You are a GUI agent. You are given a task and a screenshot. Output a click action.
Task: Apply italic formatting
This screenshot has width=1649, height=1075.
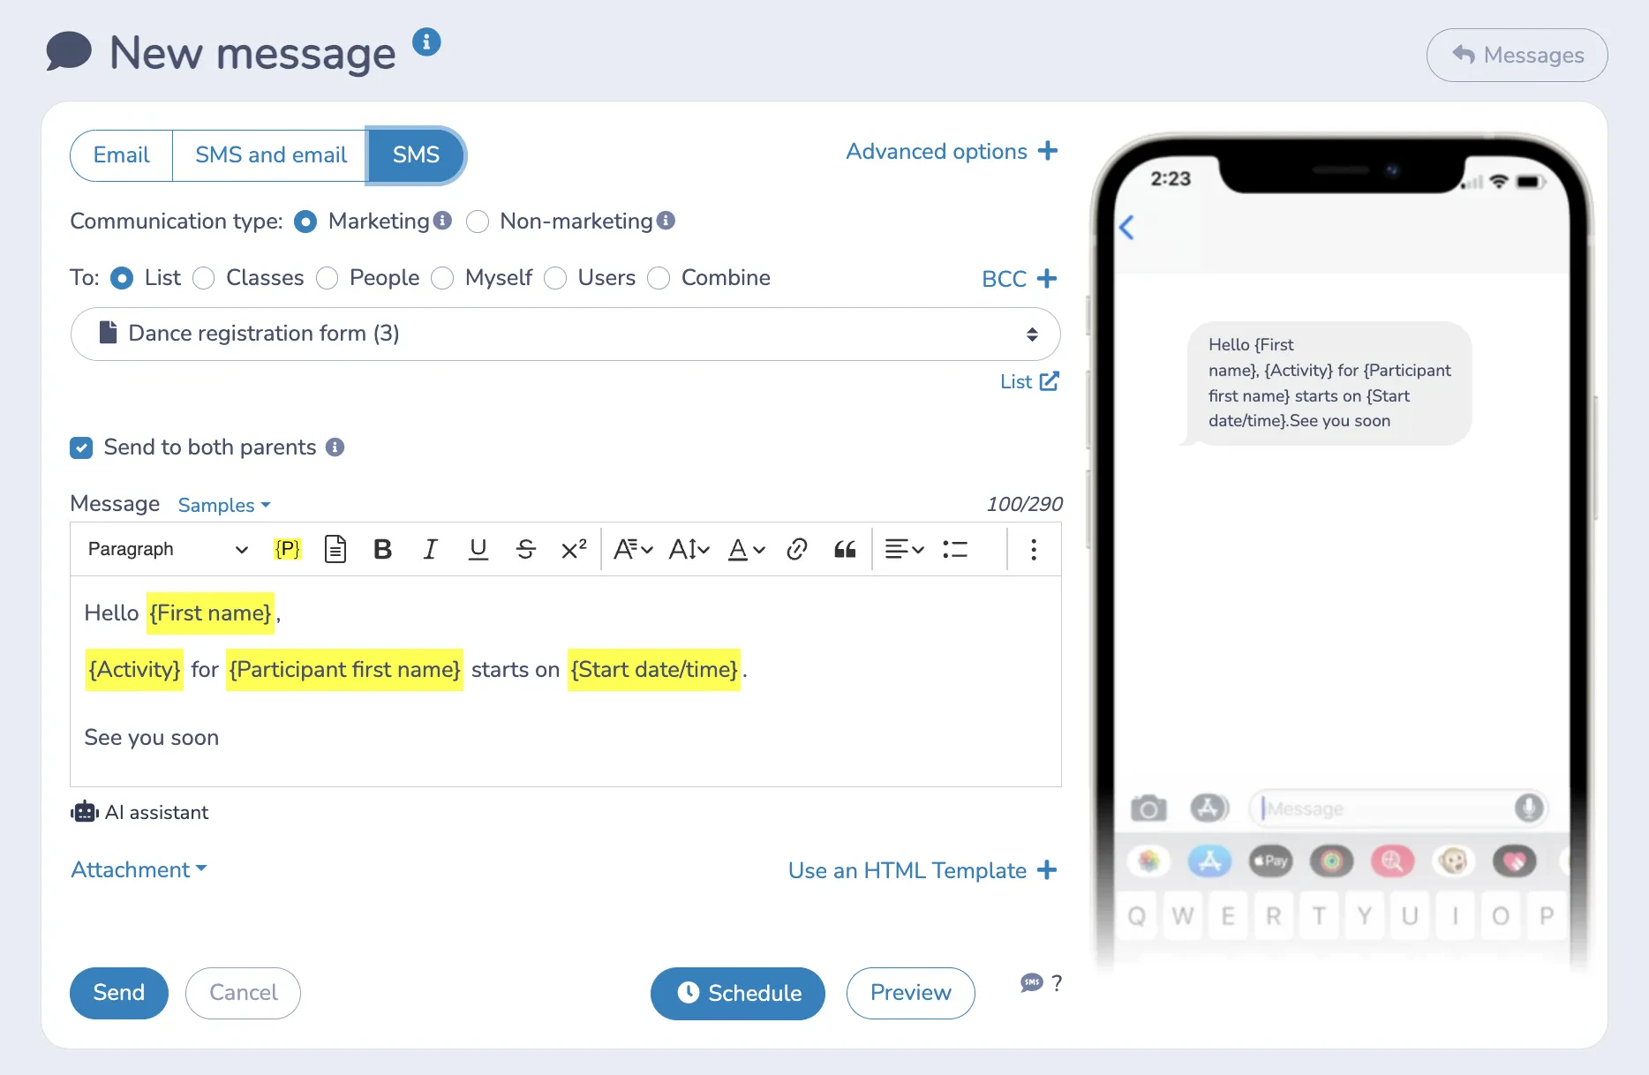[430, 549]
